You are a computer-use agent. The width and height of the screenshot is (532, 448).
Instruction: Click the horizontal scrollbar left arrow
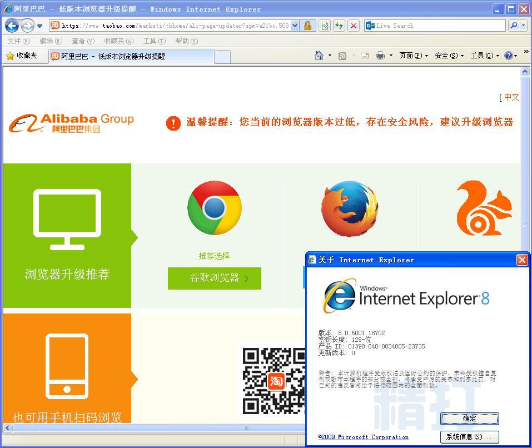(x=7, y=428)
